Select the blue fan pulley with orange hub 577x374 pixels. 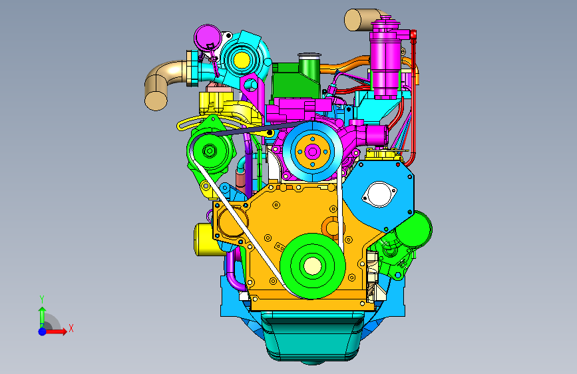(x=313, y=151)
